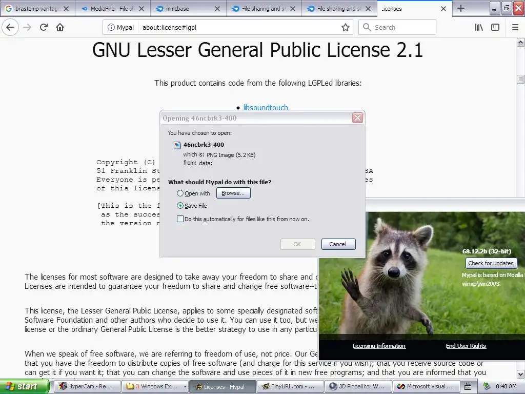Click the keyboard icon in taskbar
Image resolution: width=525 pixels, height=394 pixels.
tap(468, 387)
